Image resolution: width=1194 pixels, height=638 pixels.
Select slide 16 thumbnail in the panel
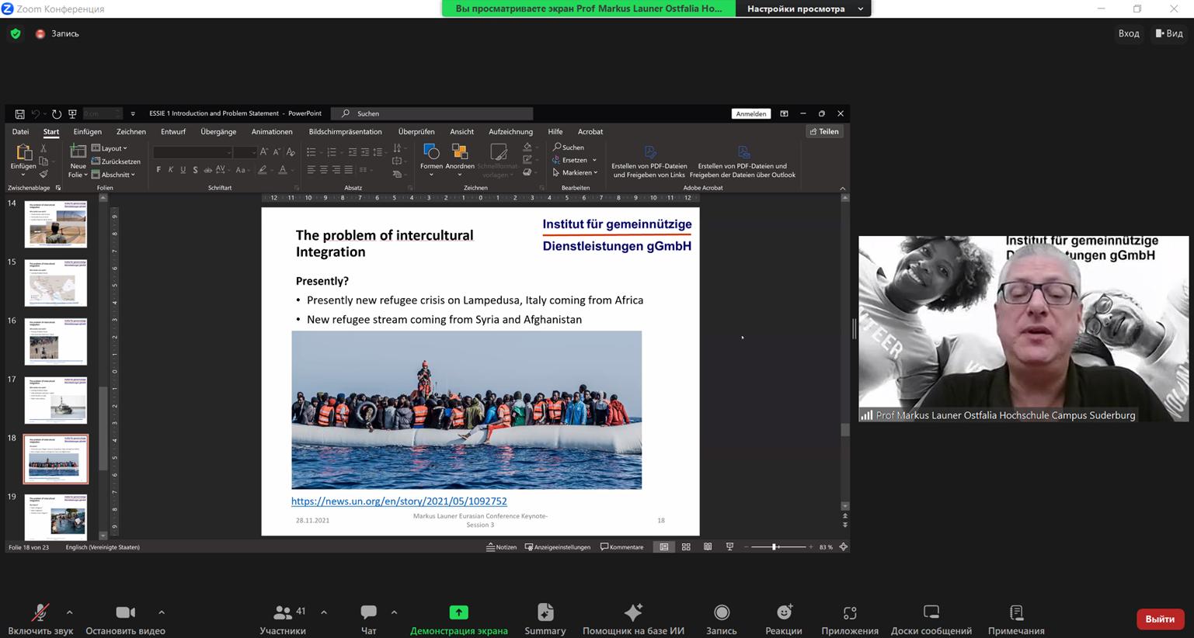pyautogui.click(x=56, y=342)
